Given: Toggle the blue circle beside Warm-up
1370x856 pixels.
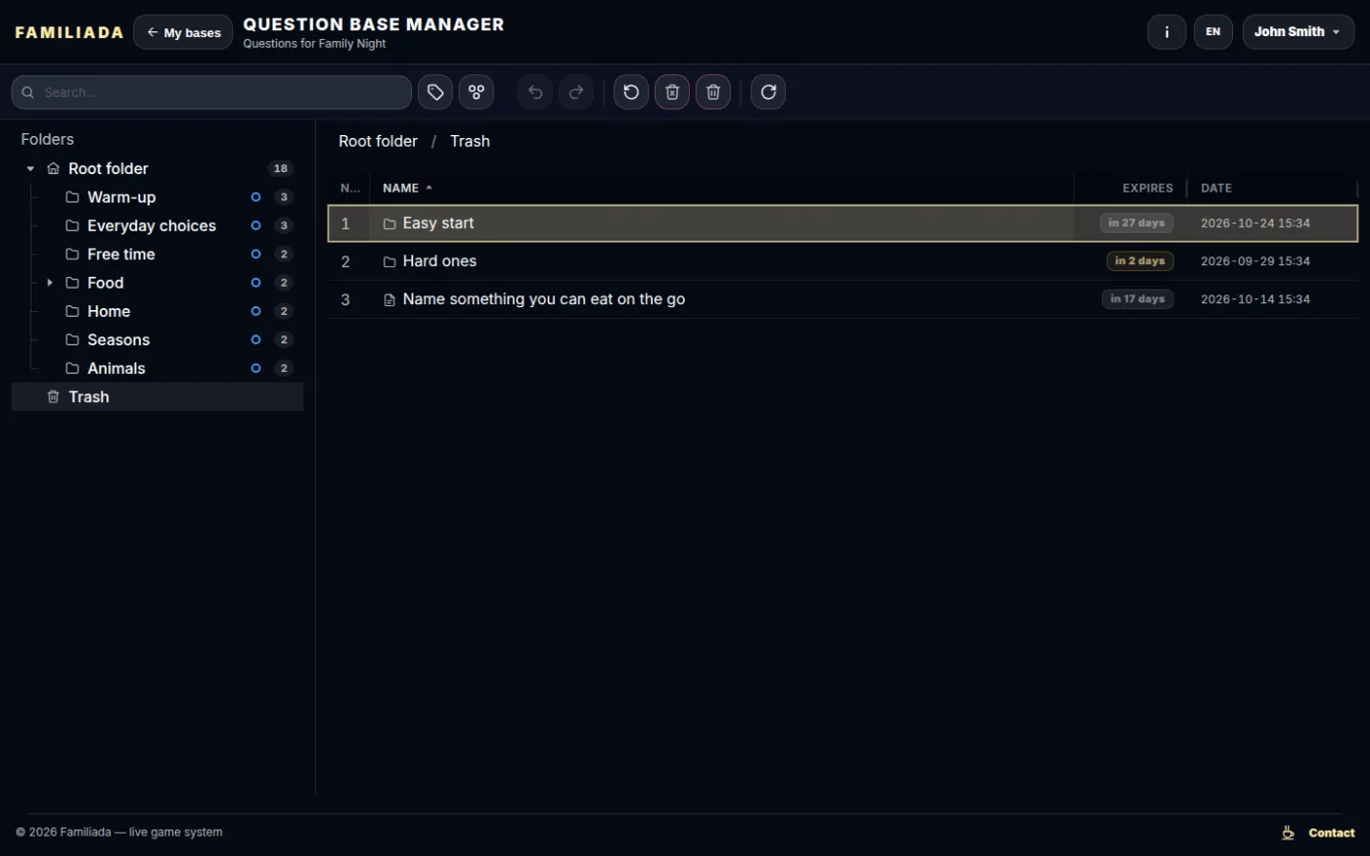Looking at the screenshot, I should click(x=255, y=197).
